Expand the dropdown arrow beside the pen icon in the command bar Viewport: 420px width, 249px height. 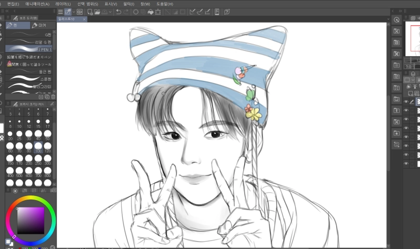73,12
